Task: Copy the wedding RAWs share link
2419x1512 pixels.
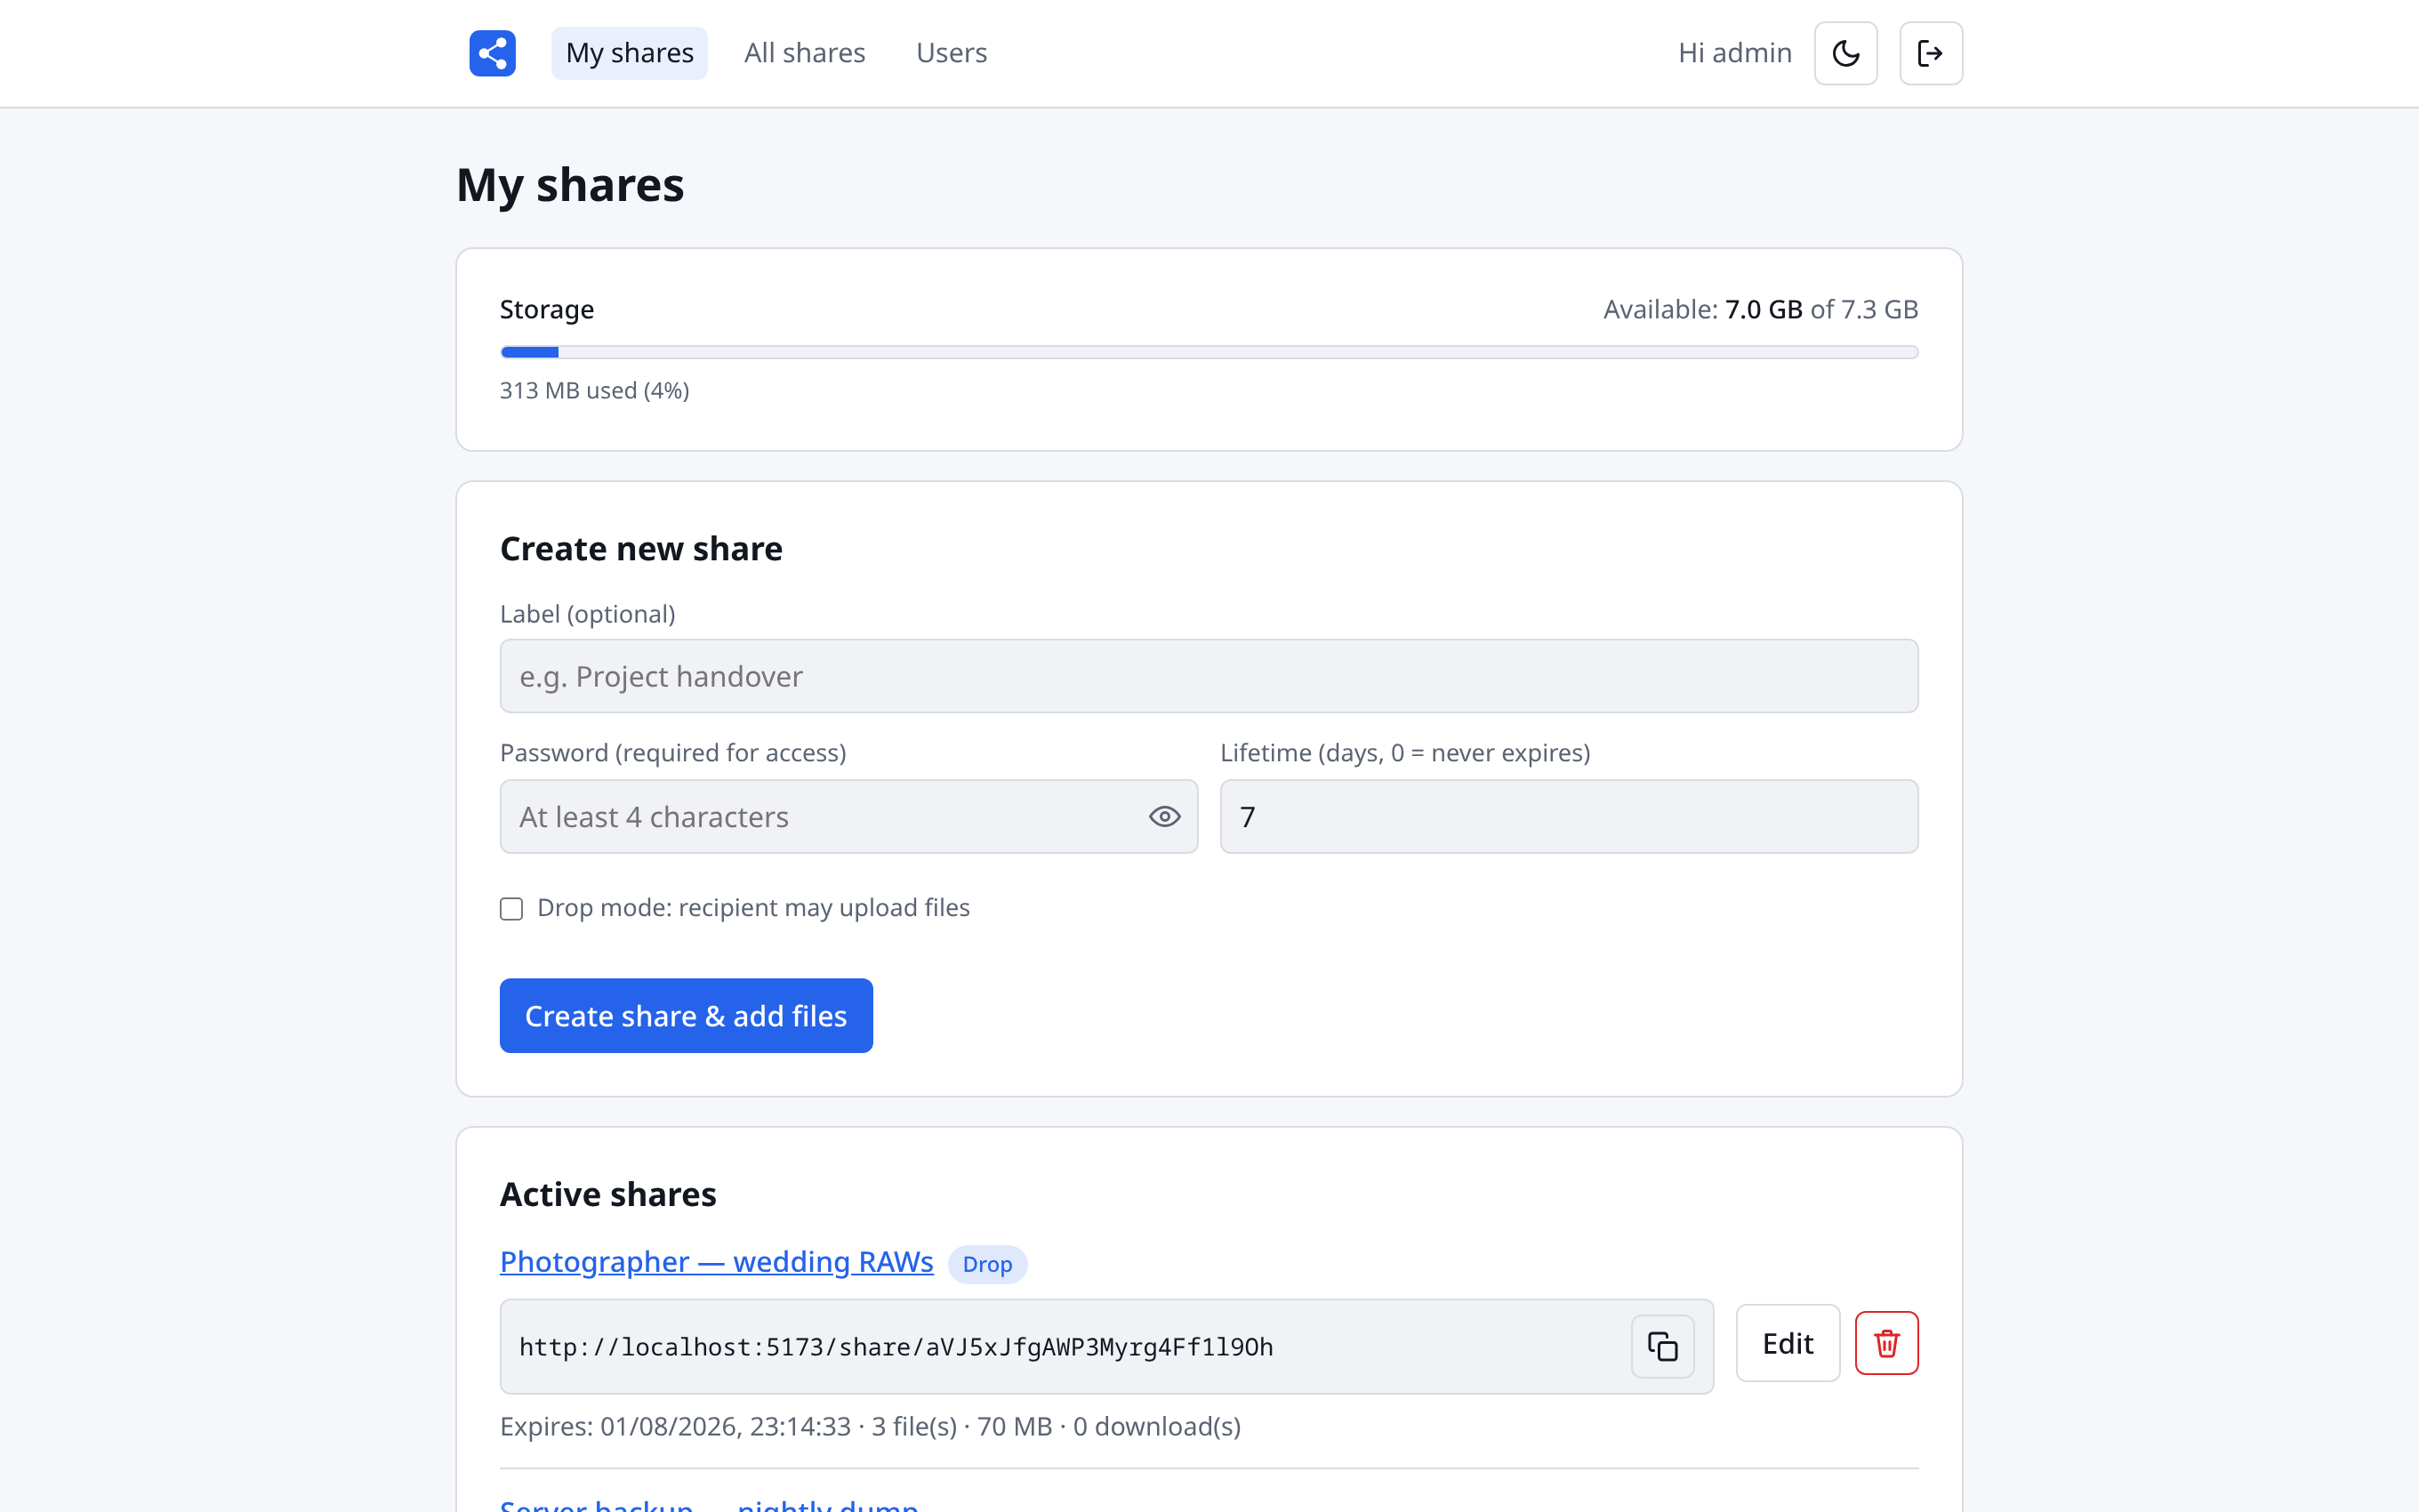Action: (1662, 1346)
